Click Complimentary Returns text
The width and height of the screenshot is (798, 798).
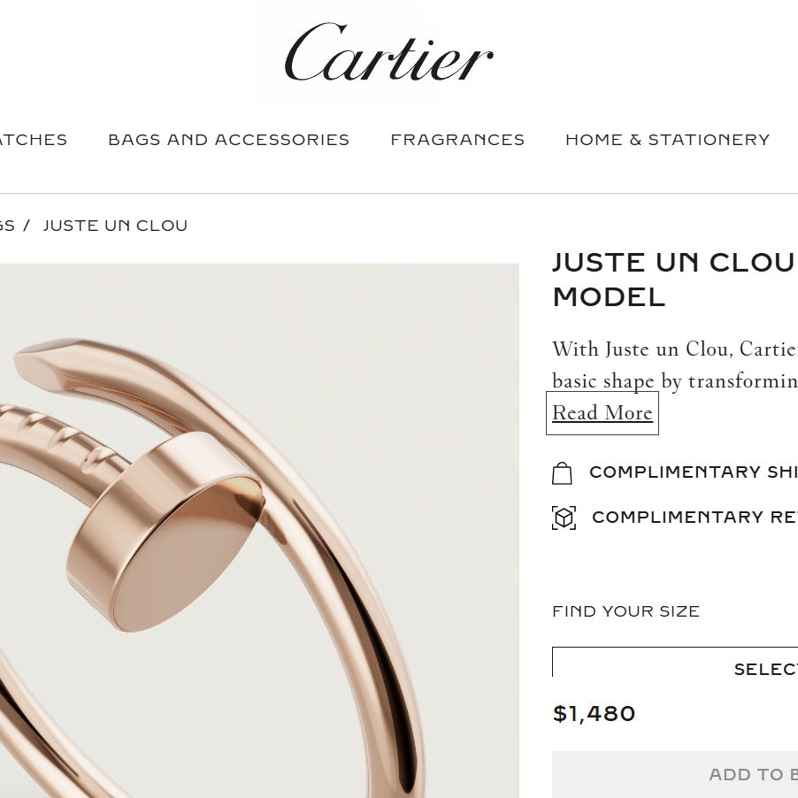(694, 517)
